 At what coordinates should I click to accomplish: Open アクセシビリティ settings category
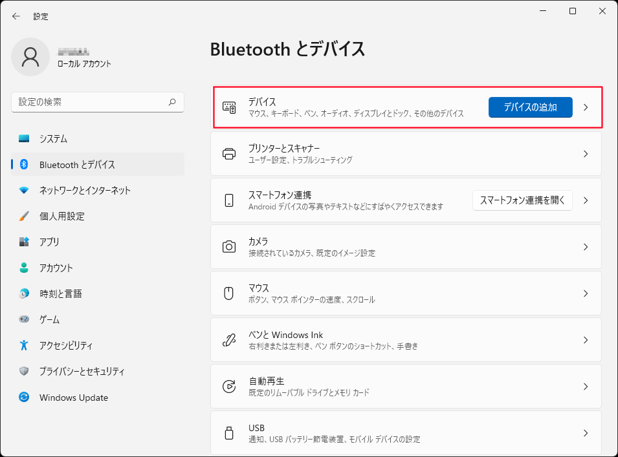click(98, 345)
